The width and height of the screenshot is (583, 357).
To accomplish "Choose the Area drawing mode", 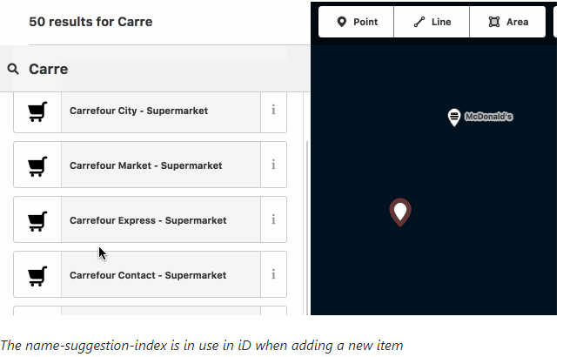I will click(x=508, y=22).
